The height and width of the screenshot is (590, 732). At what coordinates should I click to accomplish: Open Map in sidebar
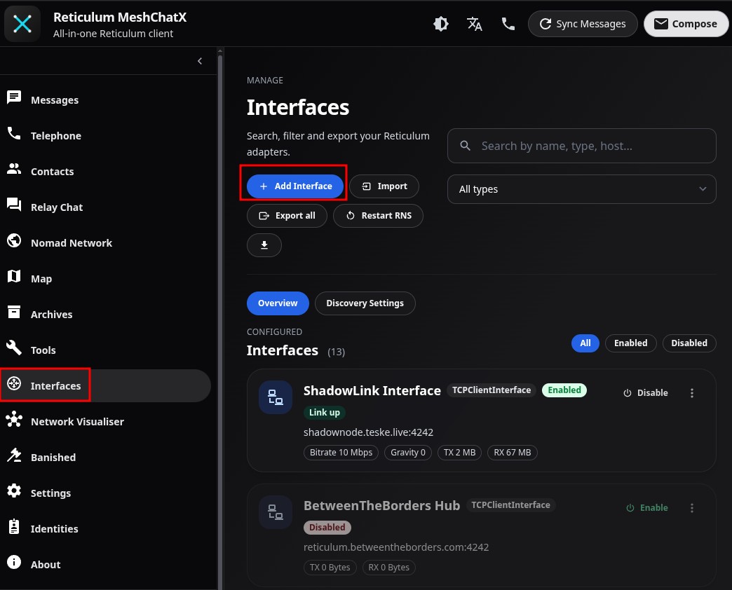(x=105, y=278)
